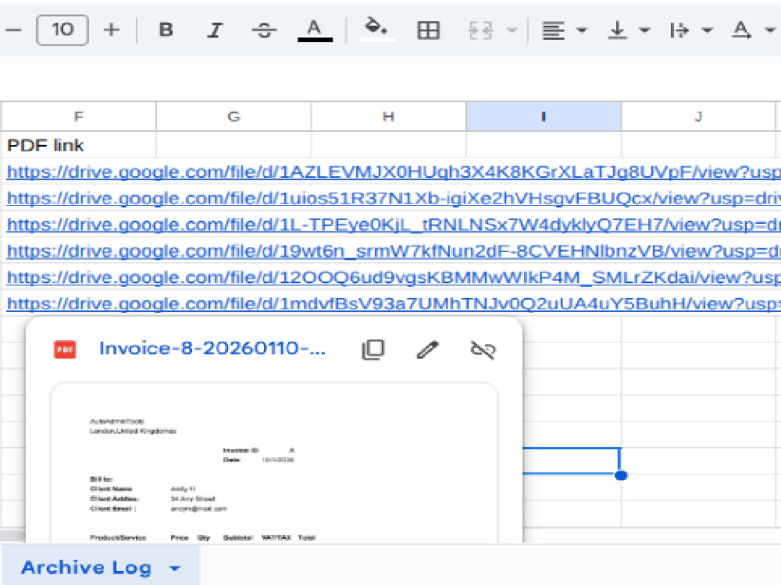Open Drive link starting 12OOQ6ud9vgsKB
Image resolution: width=781 pixels, height=585 pixels.
[394, 278]
